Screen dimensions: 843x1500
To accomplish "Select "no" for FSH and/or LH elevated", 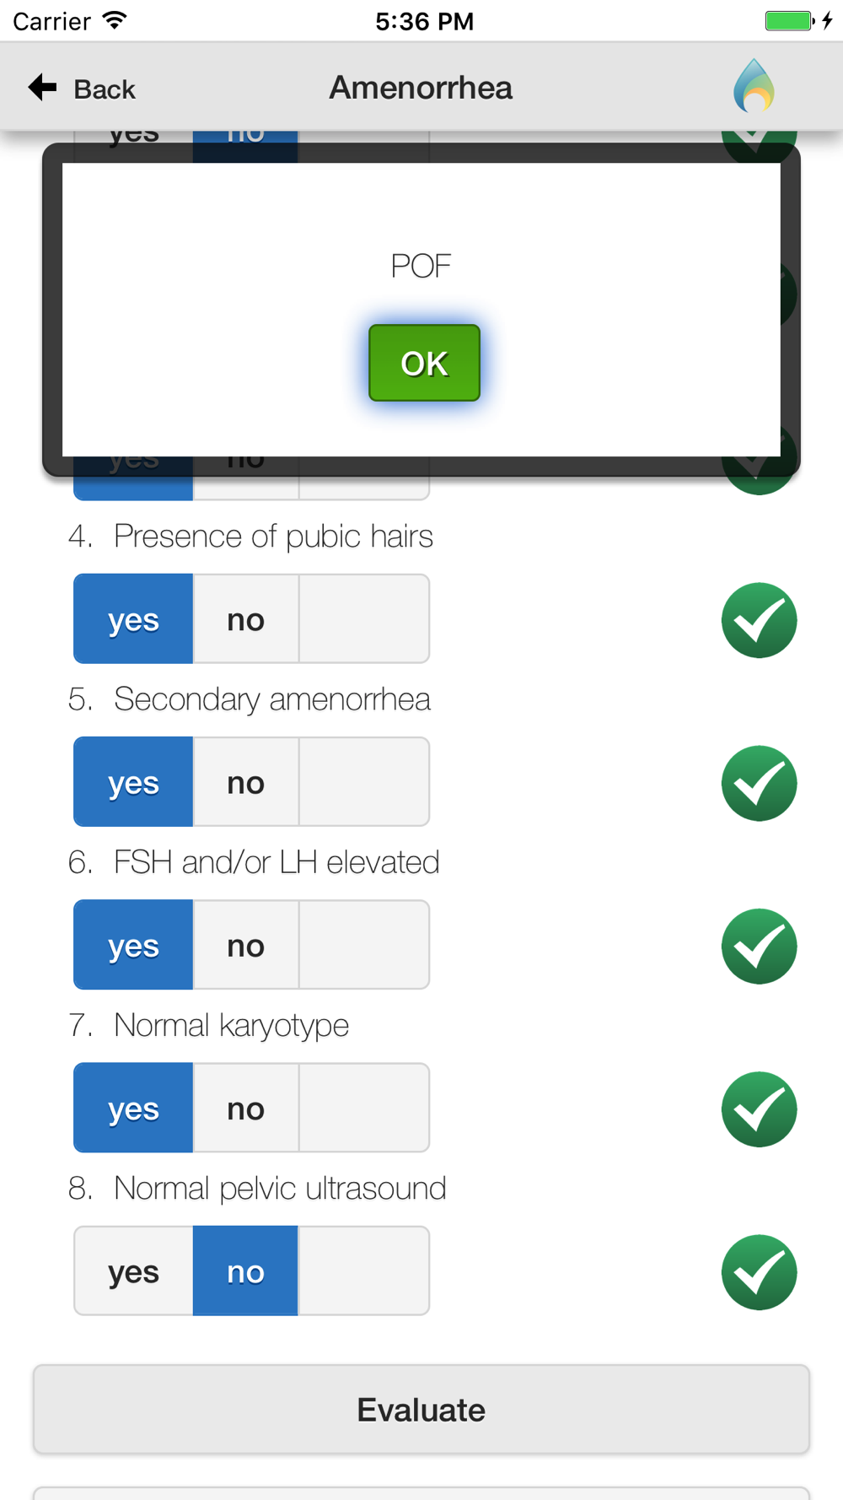I will 245,945.
